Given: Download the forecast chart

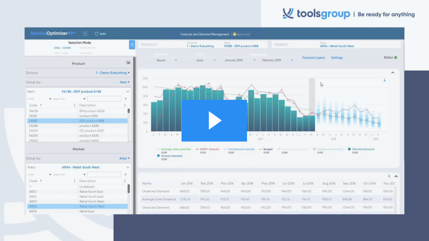Looking at the screenshot, I should pos(385,81).
